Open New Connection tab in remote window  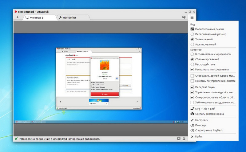pos(84,51)
